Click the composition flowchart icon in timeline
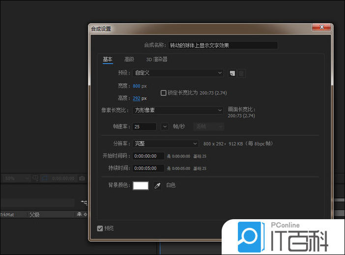Viewport: 345px width, 255px height. 84,202
